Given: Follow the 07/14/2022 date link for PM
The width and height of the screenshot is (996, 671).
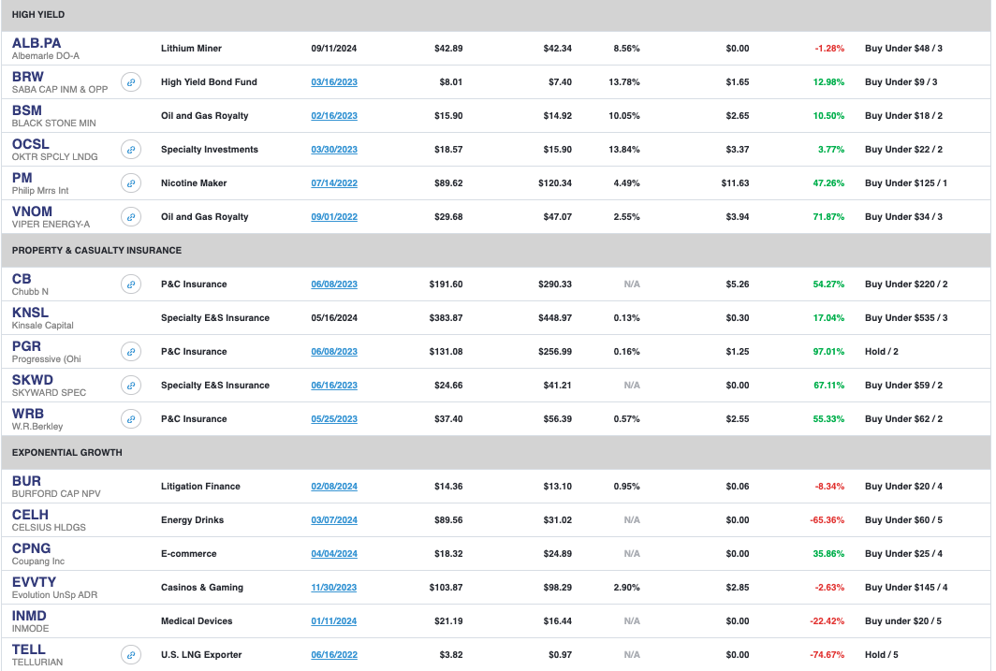Looking at the screenshot, I should (334, 182).
